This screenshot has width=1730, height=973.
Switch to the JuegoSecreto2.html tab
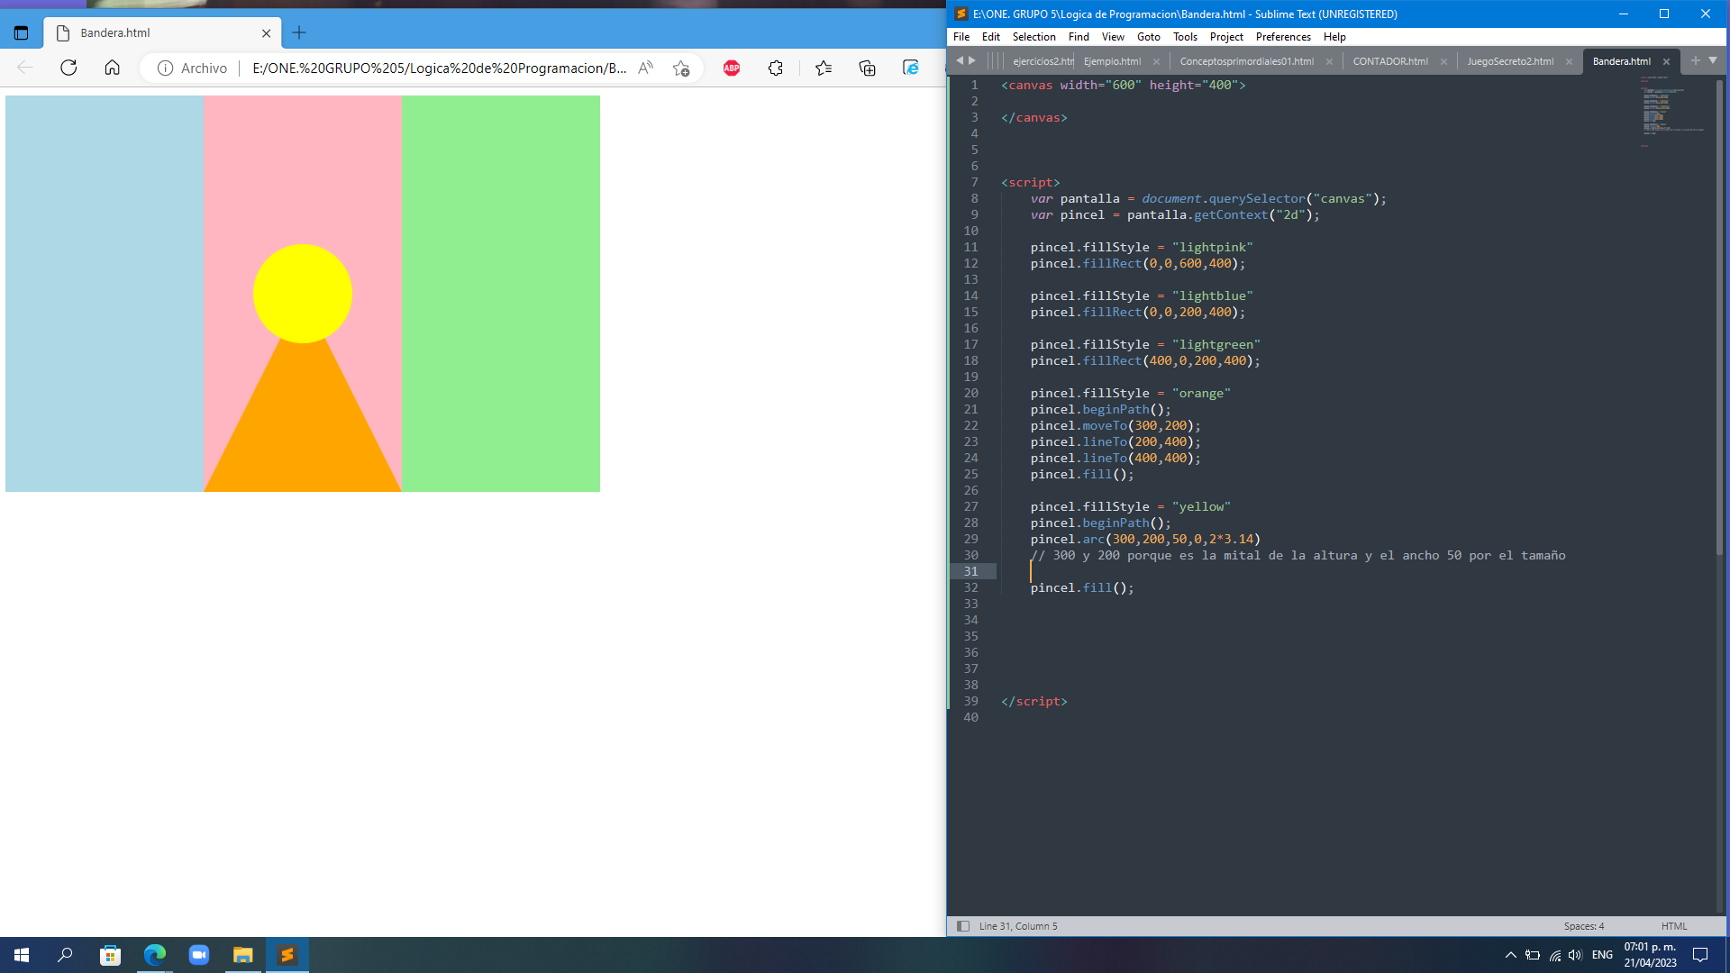click(x=1510, y=61)
